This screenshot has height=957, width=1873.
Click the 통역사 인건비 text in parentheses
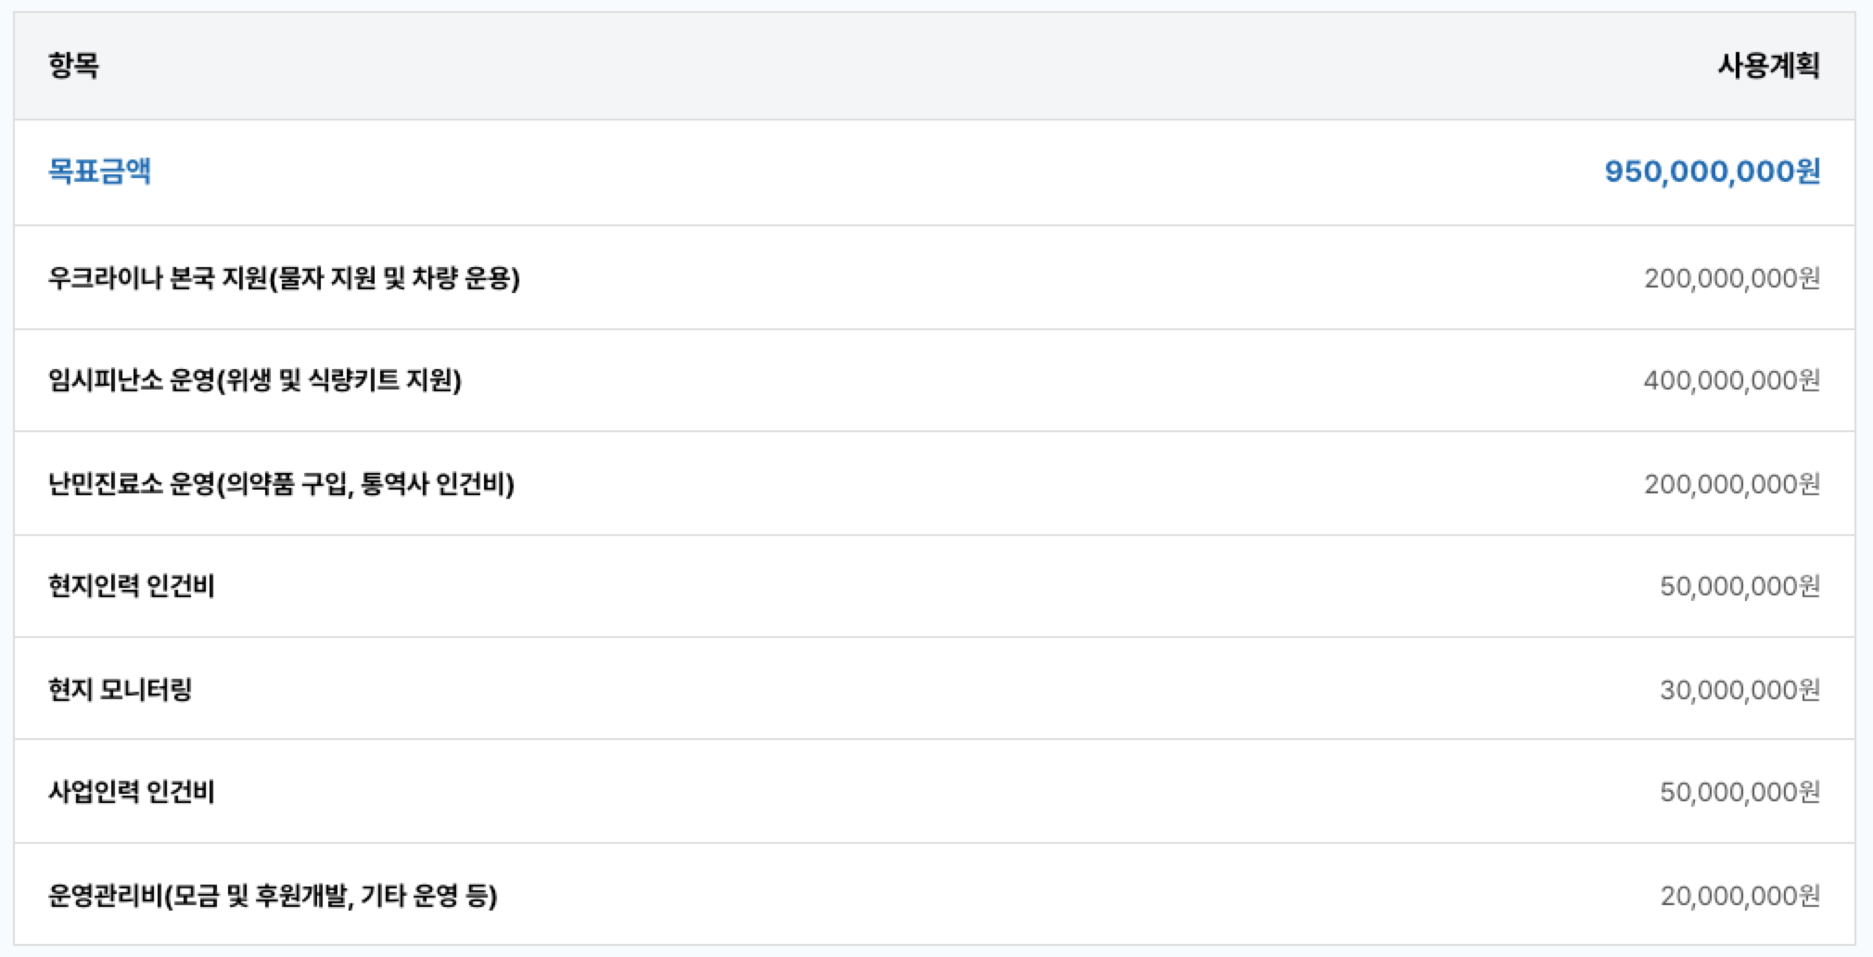tap(434, 484)
